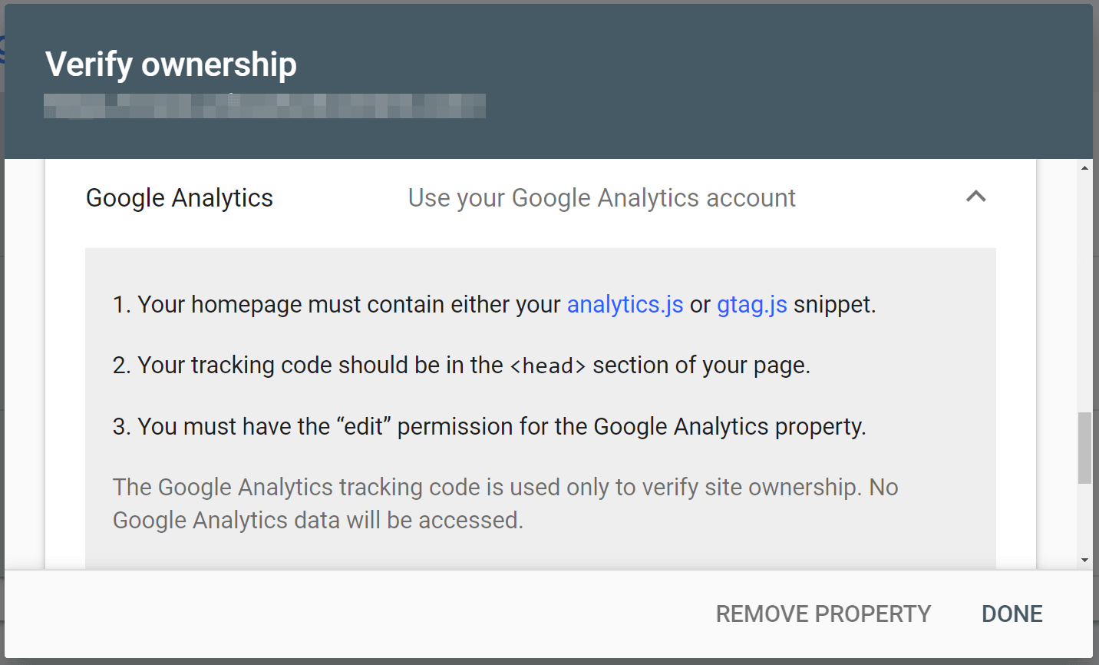The width and height of the screenshot is (1099, 665).
Task: Click the DONE button
Action: click(1012, 614)
